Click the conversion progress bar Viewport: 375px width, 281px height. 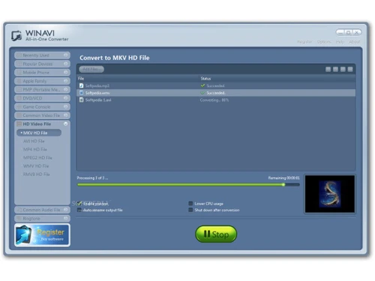pyautogui.click(x=188, y=185)
